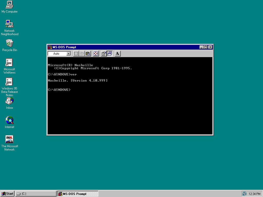The width and height of the screenshot is (263, 197).
Task: Click the 'Microsoft(R) Nashville' line
Action: [x=70, y=65]
